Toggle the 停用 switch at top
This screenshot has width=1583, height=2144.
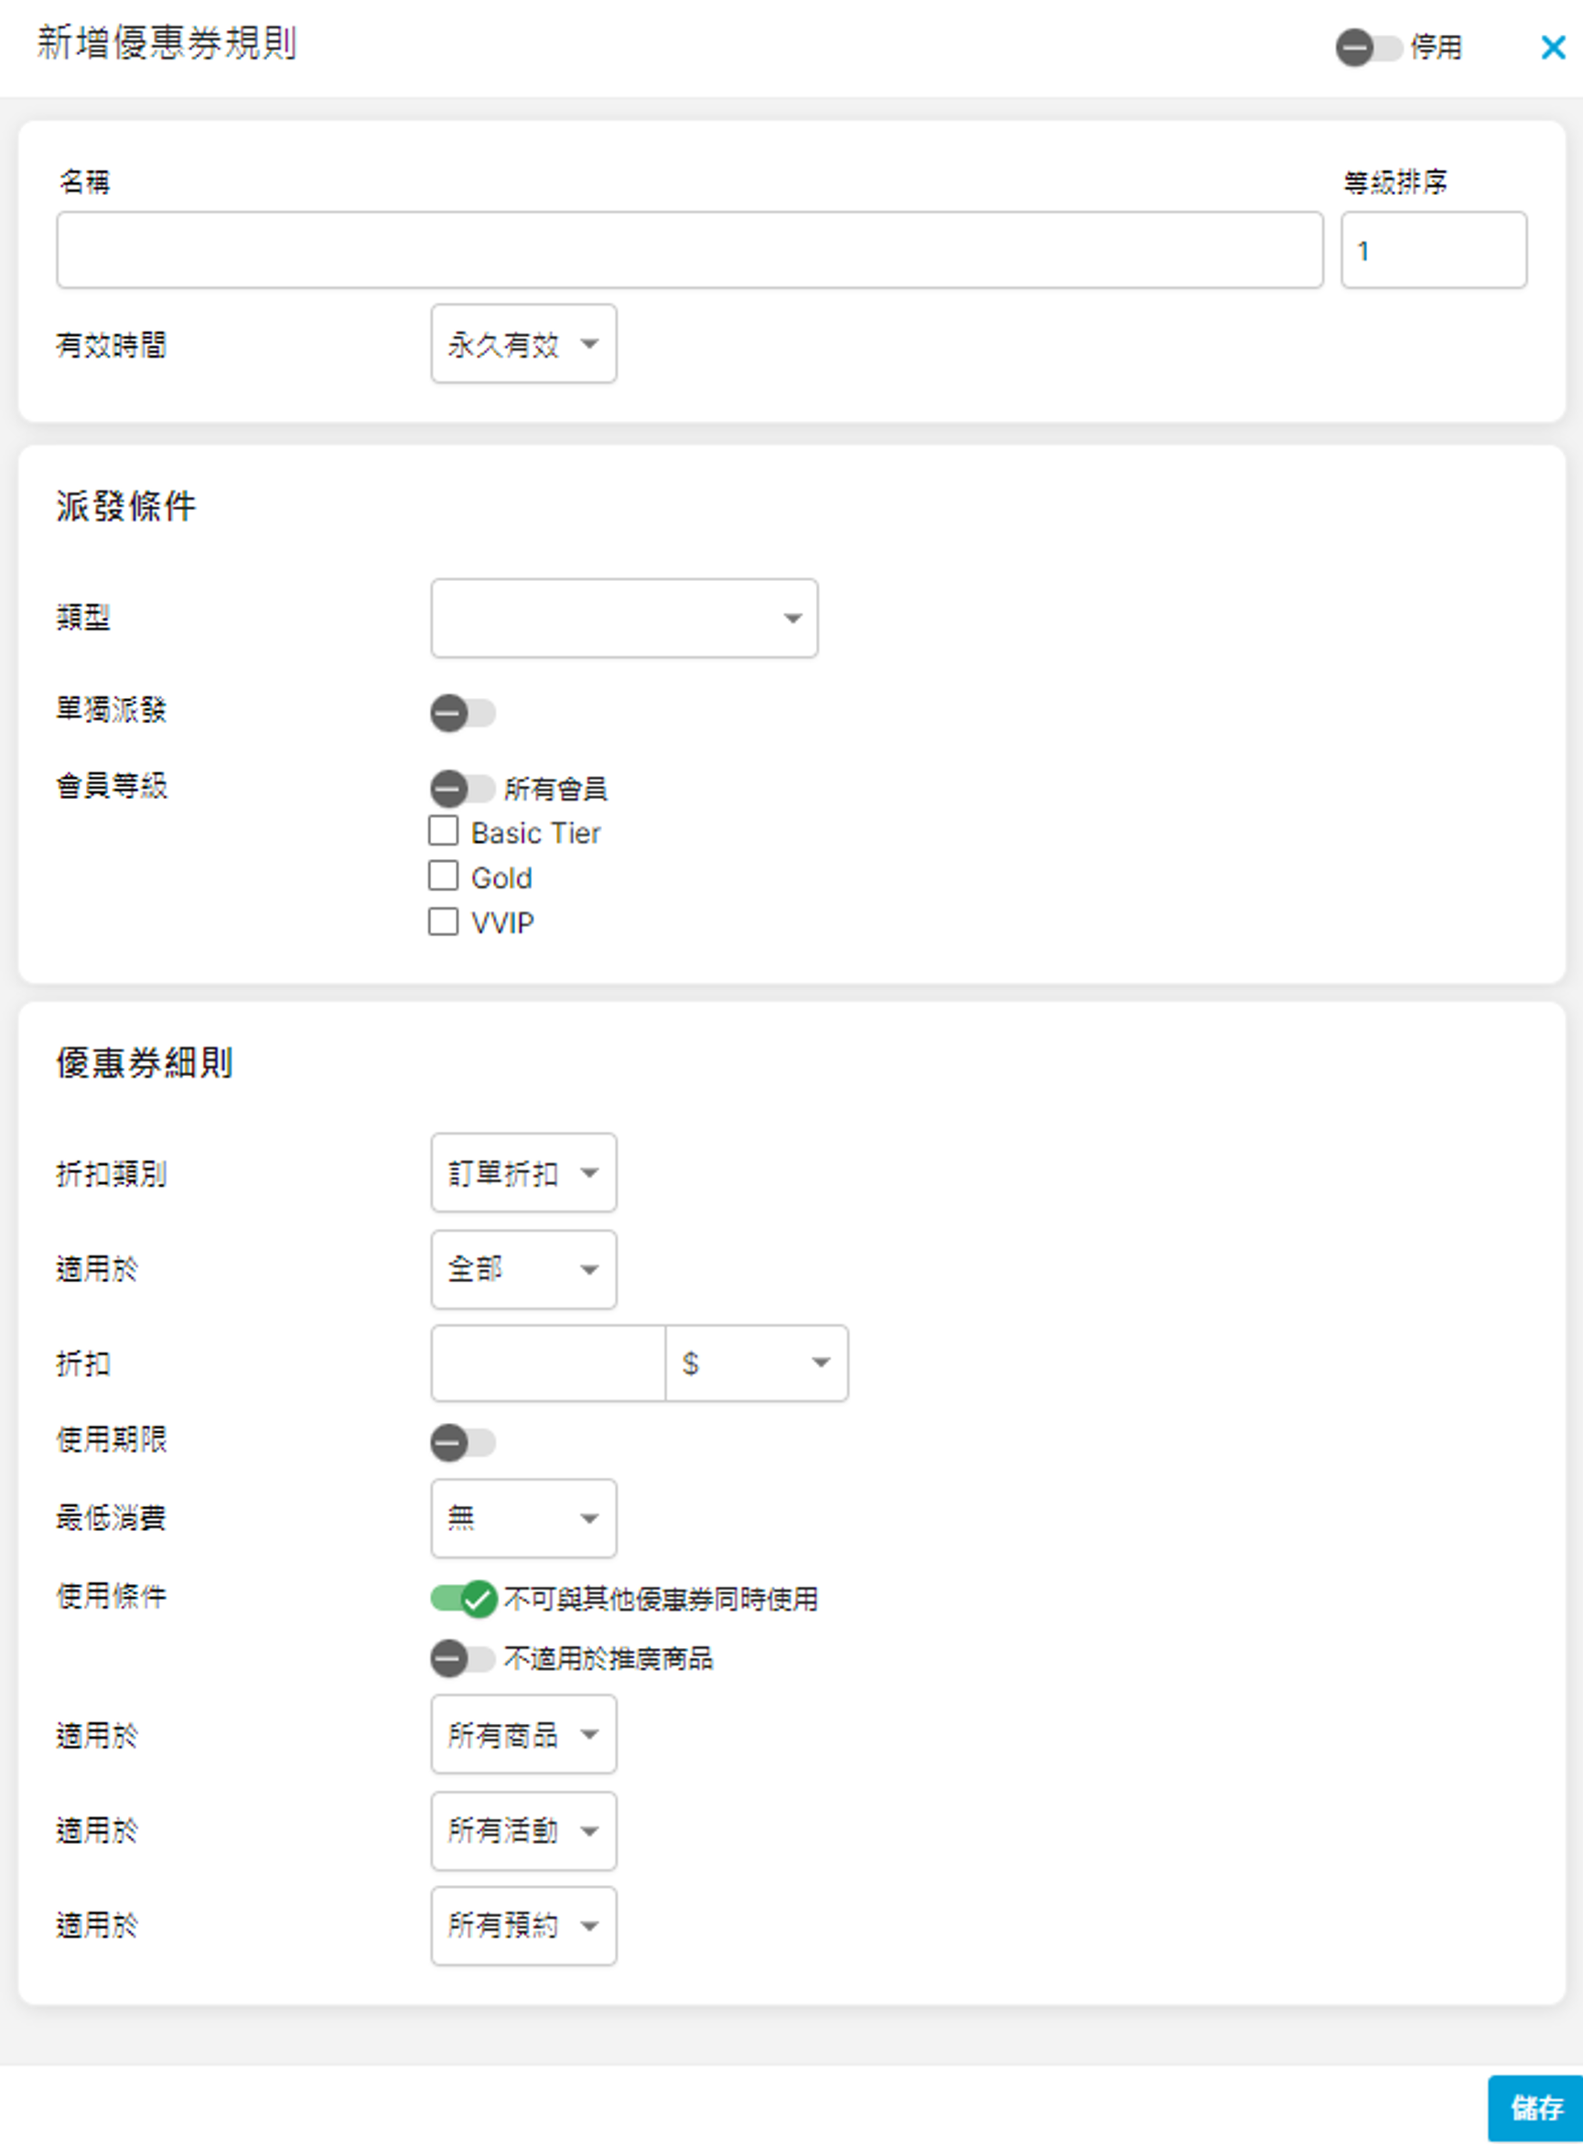(x=1367, y=47)
